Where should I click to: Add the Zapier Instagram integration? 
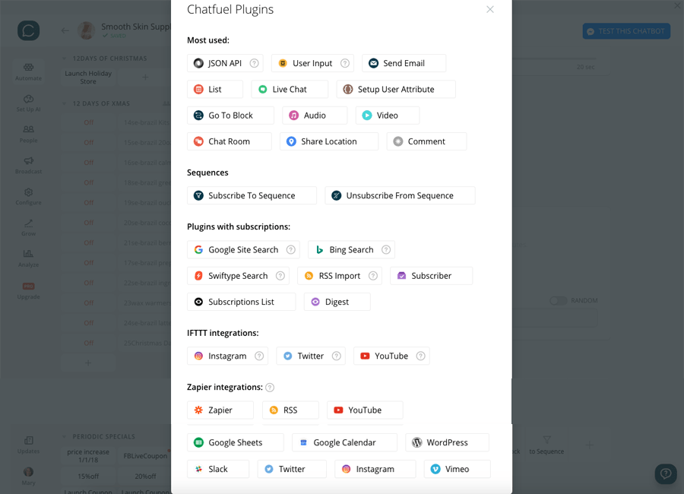[x=375, y=469]
